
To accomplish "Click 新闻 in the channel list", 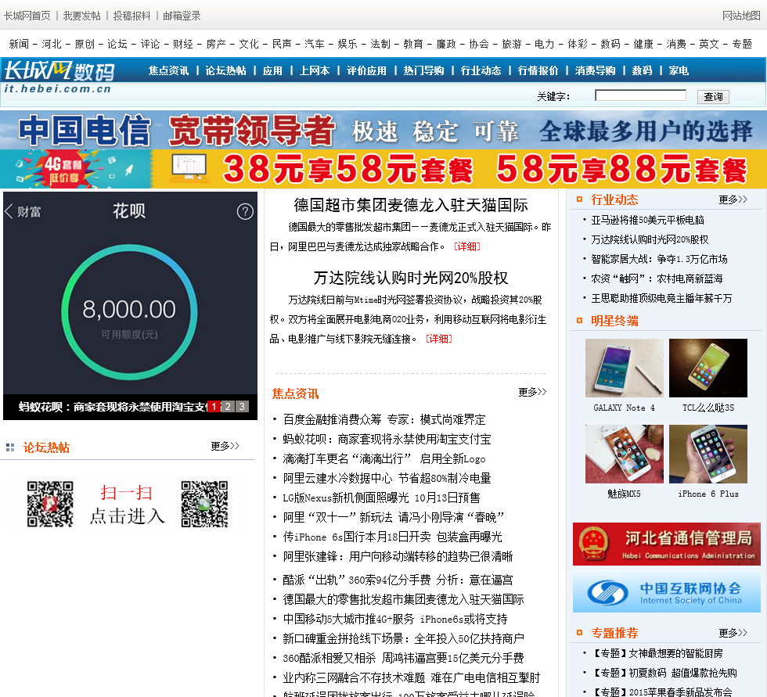I will point(19,44).
